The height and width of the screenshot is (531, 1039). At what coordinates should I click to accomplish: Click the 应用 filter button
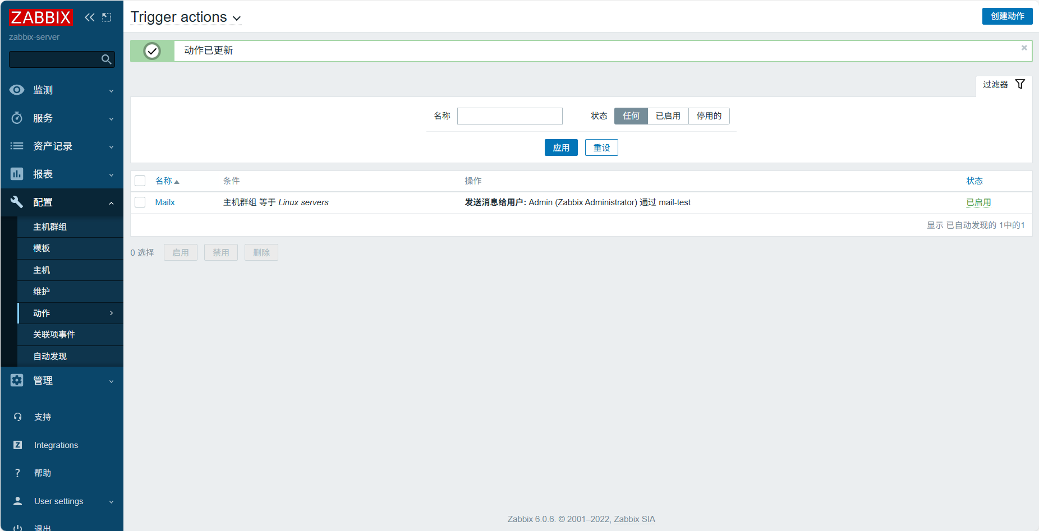click(x=561, y=147)
